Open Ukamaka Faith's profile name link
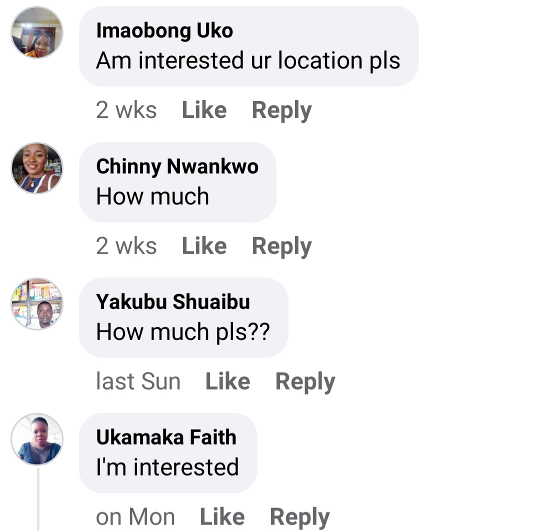The image size is (540, 531). pyautogui.click(x=166, y=437)
